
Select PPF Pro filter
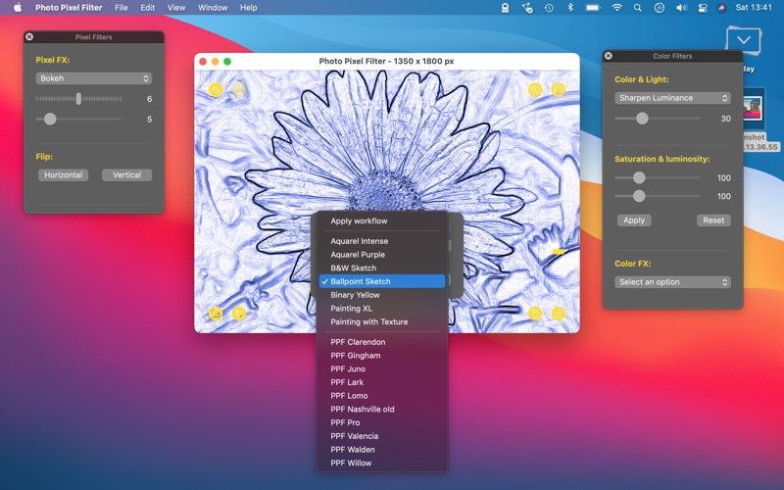(x=382, y=423)
